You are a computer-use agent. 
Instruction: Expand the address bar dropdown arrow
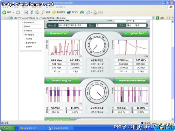click(x=153, y=18)
